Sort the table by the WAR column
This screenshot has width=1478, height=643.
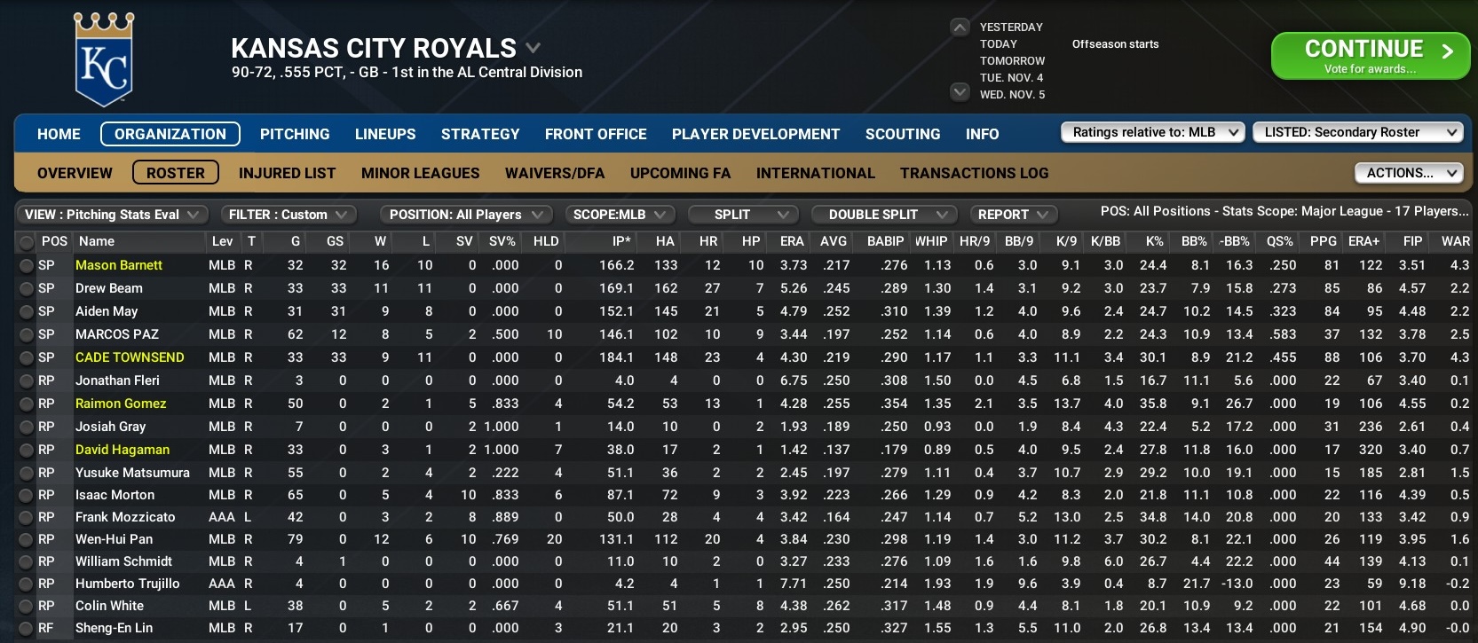click(x=1456, y=241)
